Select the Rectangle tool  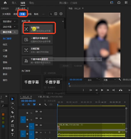click(x=12, y=125)
